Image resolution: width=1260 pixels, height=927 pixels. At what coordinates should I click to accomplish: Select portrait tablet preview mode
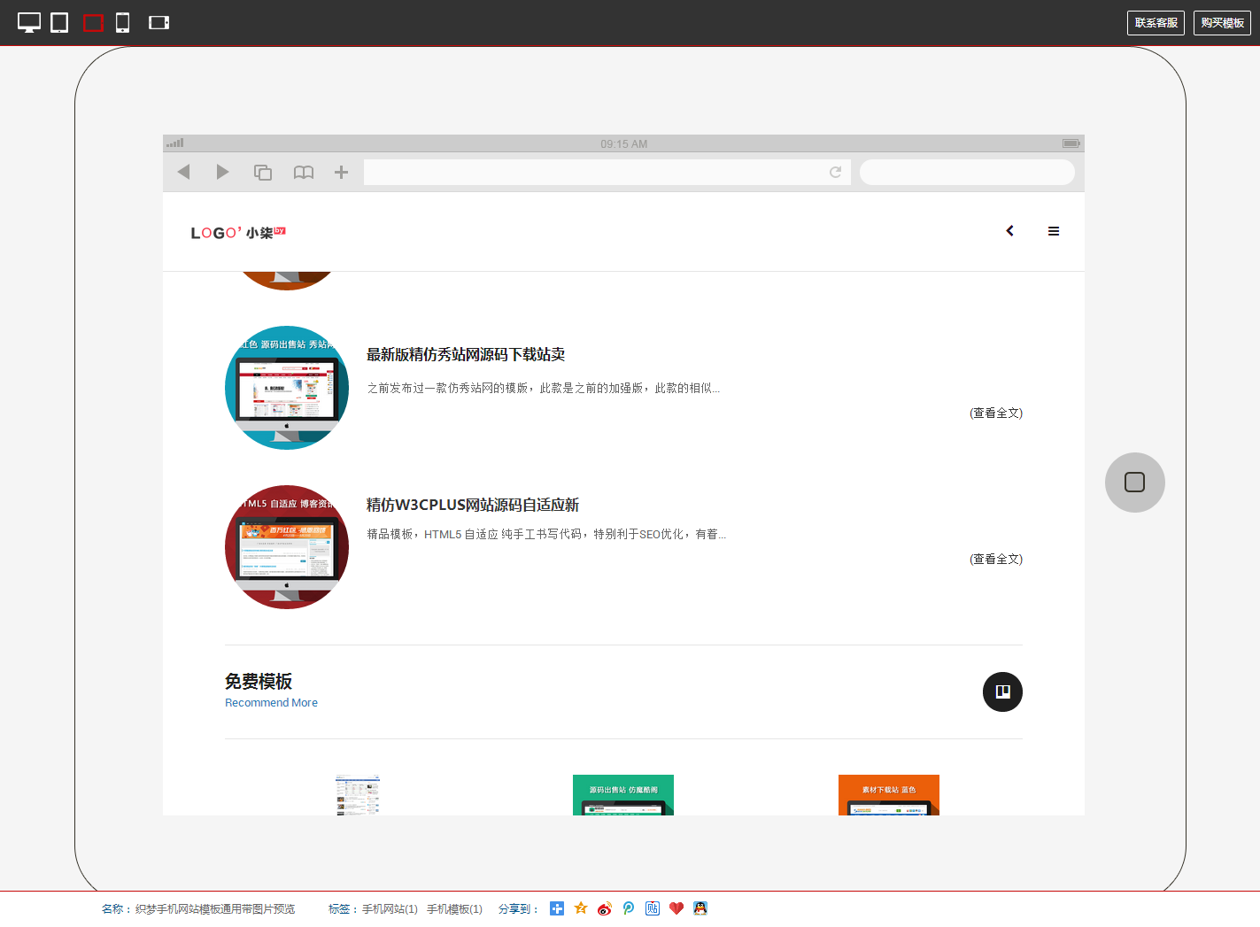click(59, 23)
